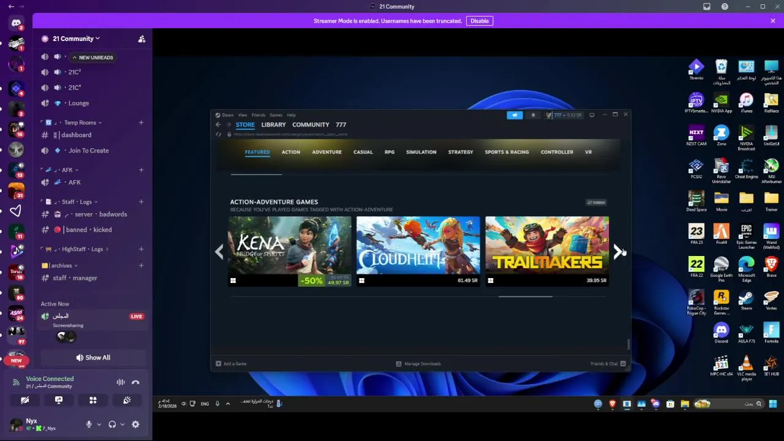Screen dimensions: 784x441
Task: Click Add a Game in Steam footer
Action: (x=231, y=364)
